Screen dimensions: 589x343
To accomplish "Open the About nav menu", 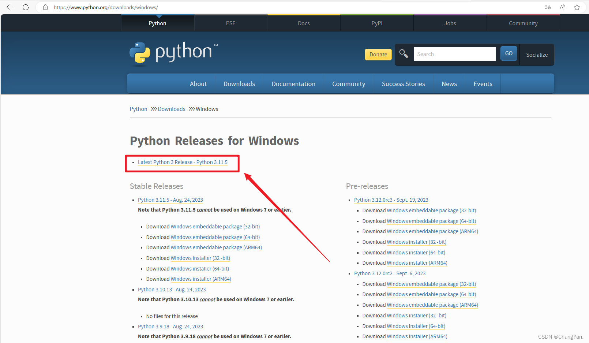I will (198, 84).
